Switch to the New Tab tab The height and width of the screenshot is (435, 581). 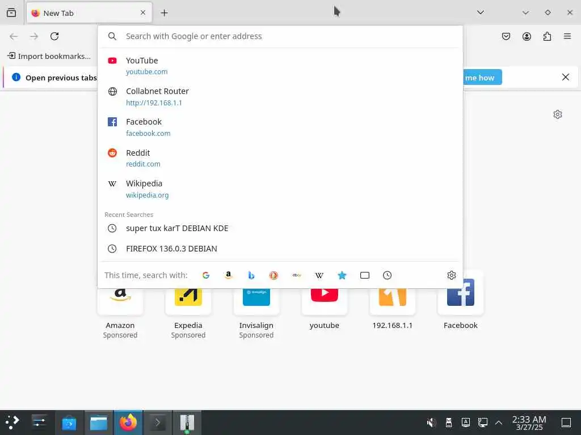click(x=89, y=13)
